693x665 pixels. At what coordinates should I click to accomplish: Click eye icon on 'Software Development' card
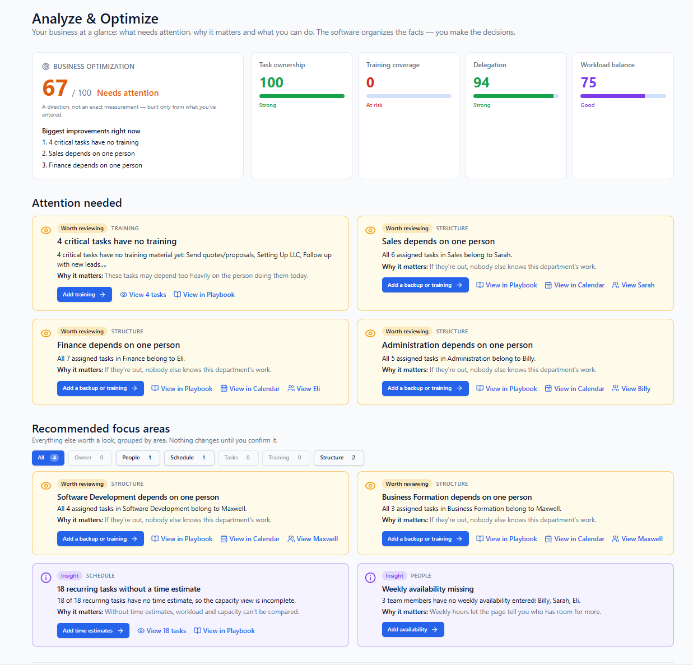(x=46, y=486)
